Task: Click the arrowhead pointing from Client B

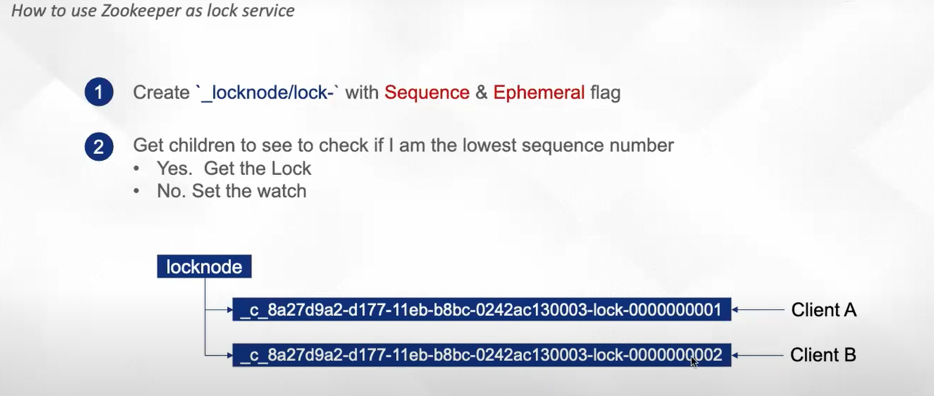Action: [x=735, y=355]
